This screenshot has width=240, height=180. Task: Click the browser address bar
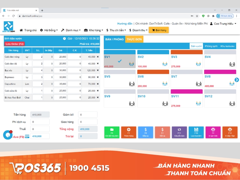[104, 16]
